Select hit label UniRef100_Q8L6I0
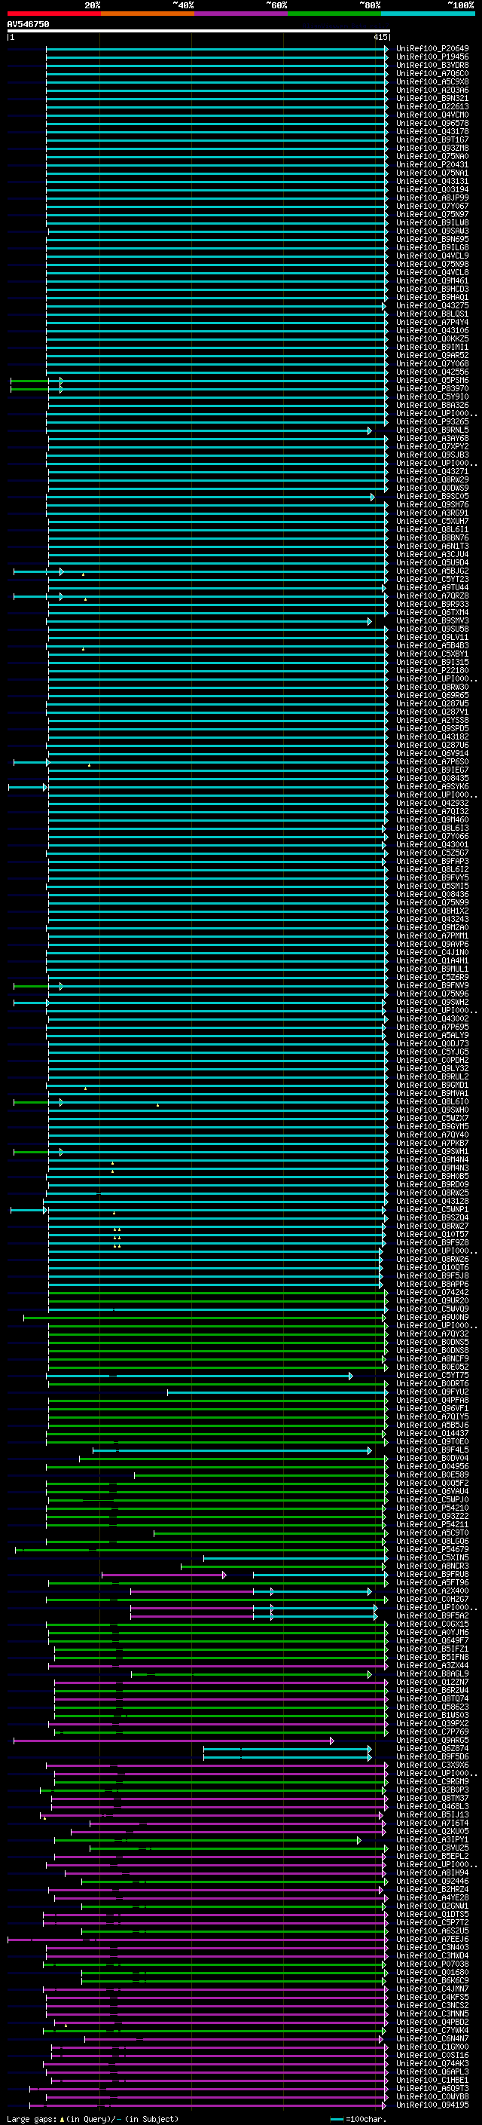482x2125 pixels. 432,1101
